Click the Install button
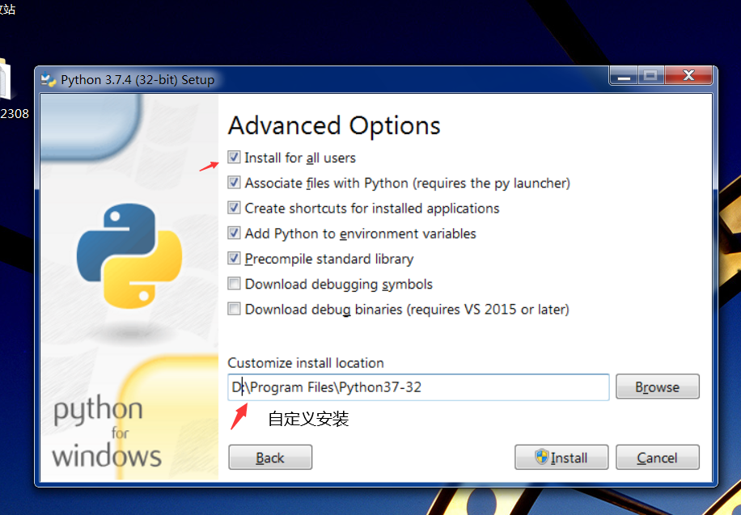Viewport: 741px width, 515px height. [561, 458]
